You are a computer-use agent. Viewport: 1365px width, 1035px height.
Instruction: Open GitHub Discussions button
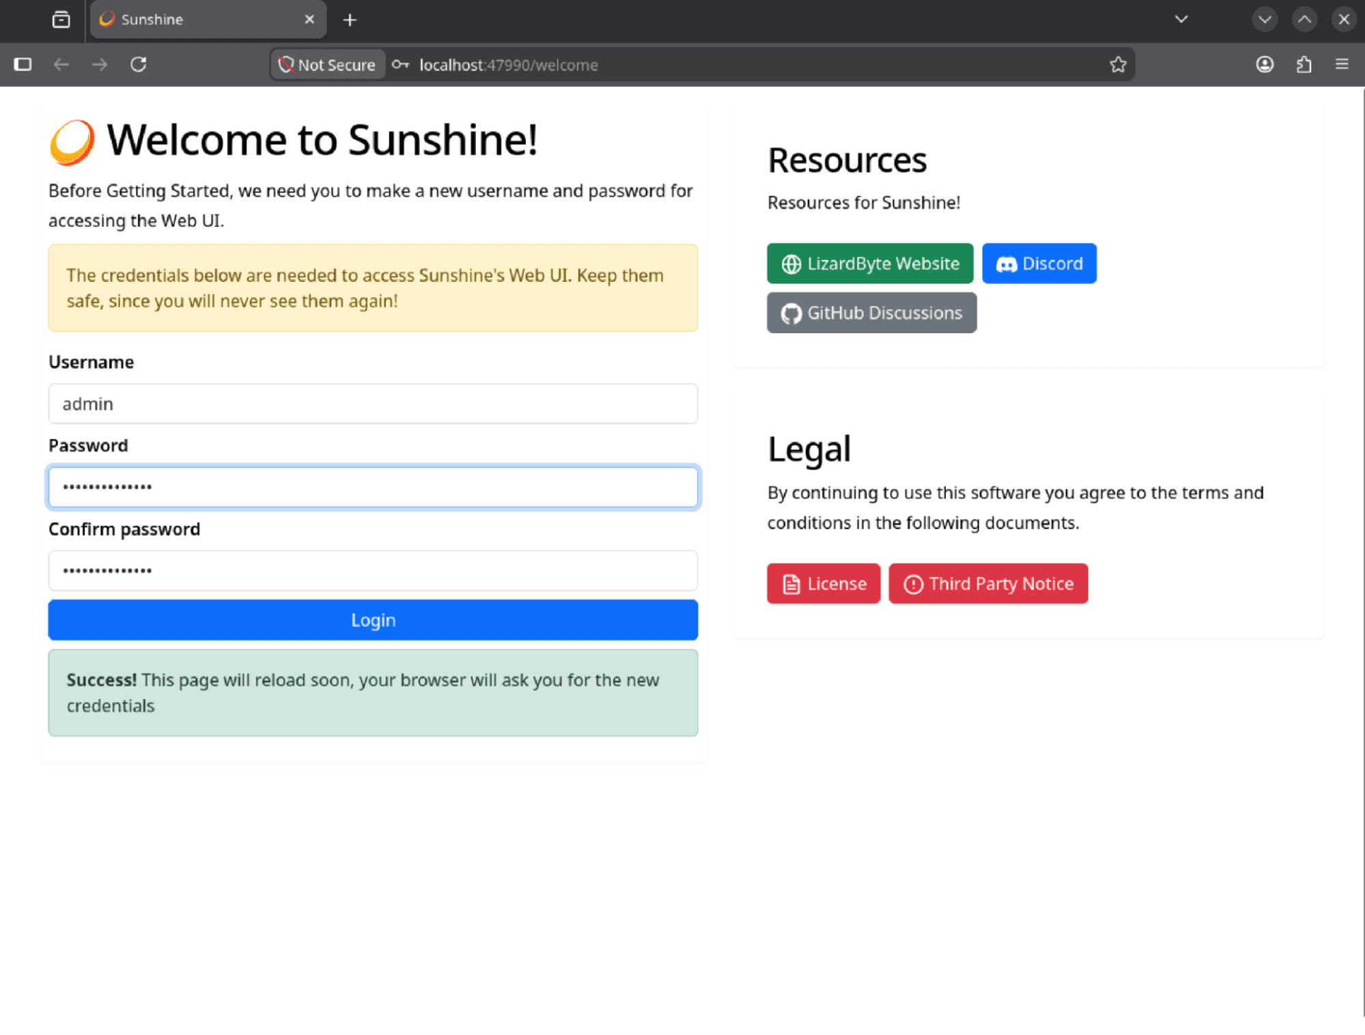[871, 313]
